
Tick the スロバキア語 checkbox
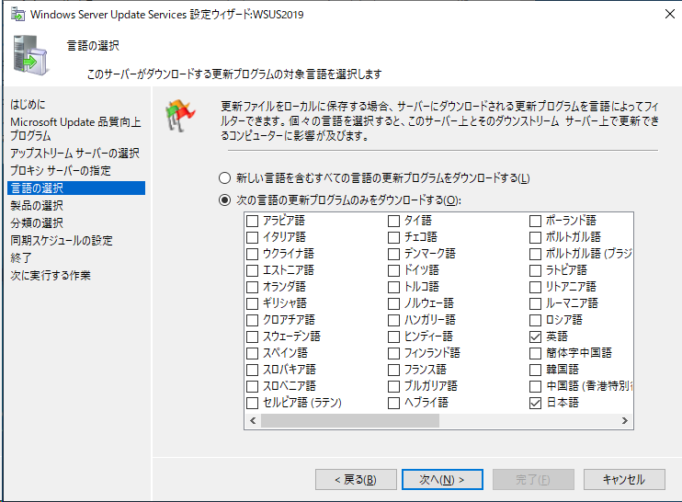pyautogui.click(x=252, y=370)
